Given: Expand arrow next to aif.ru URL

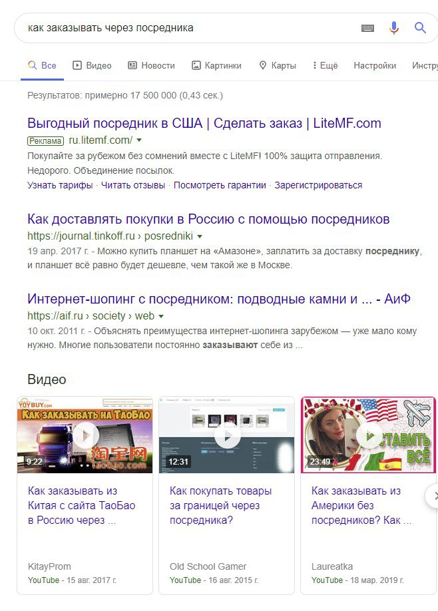Looking at the screenshot, I should tap(161, 316).
